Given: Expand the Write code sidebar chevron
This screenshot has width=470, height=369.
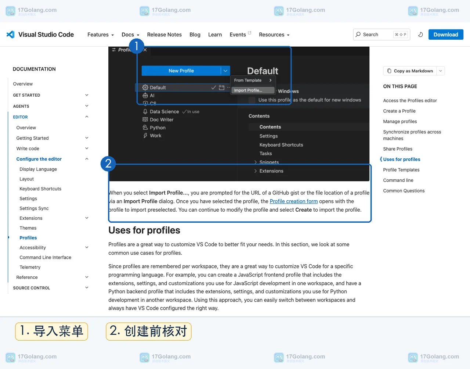Looking at the screenshot, I should (87, 148).
